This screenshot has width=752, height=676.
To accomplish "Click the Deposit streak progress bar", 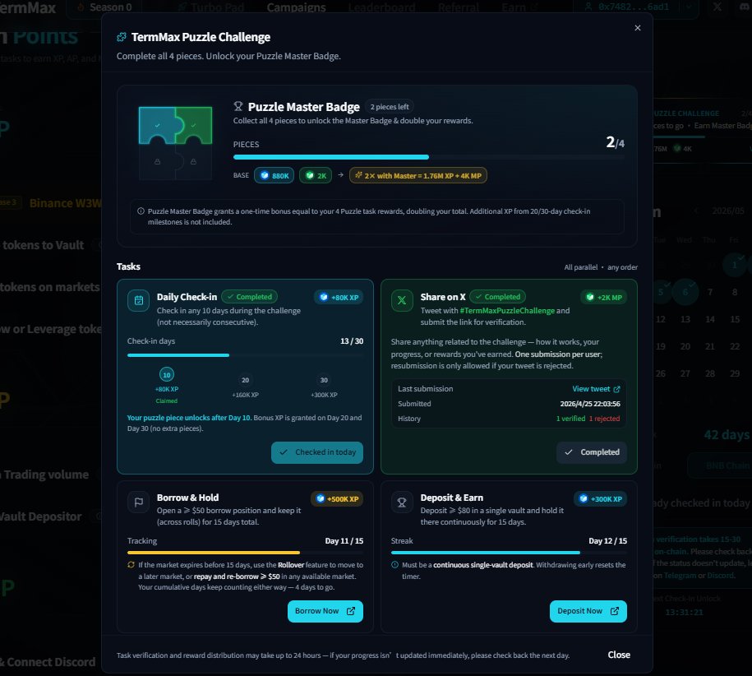I will pos(509,553).
